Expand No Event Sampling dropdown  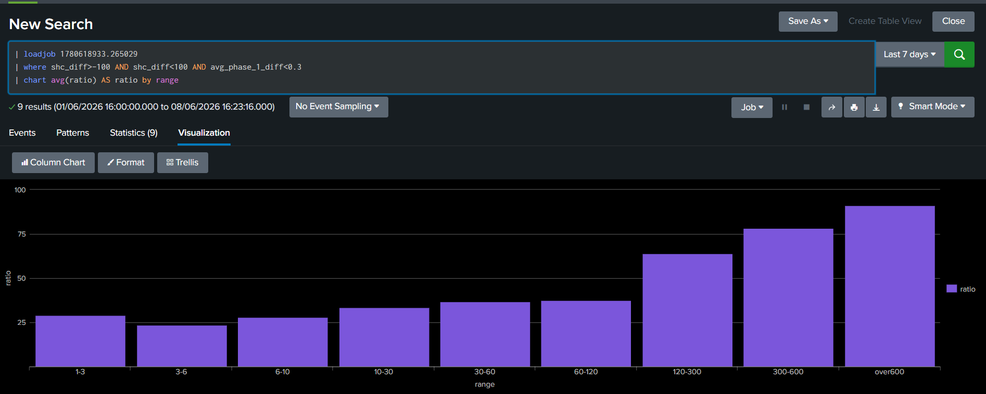coord(338,107)
